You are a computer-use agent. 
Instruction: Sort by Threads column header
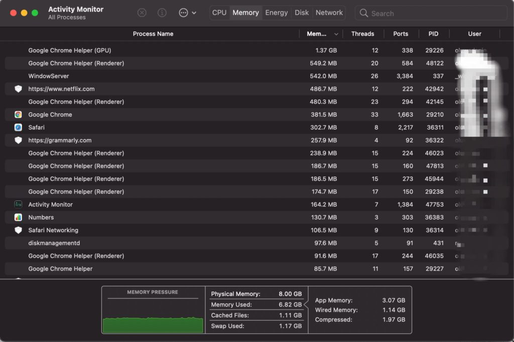click(362, 34)
